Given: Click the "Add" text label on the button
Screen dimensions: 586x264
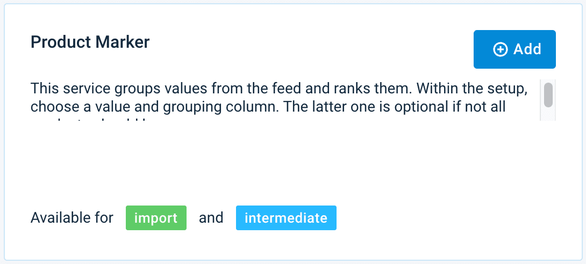Looking at the screenshot, I should pyautogui.click(x=527, y=49).
